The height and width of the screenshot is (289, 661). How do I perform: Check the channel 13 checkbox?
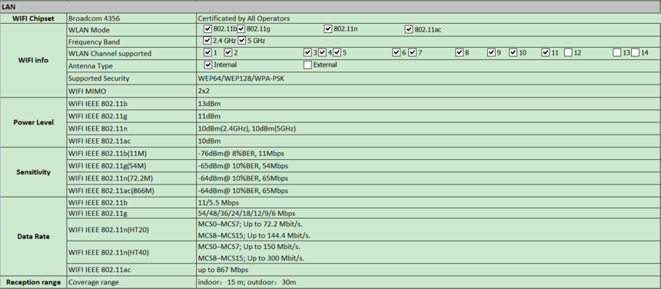point(616,53)
